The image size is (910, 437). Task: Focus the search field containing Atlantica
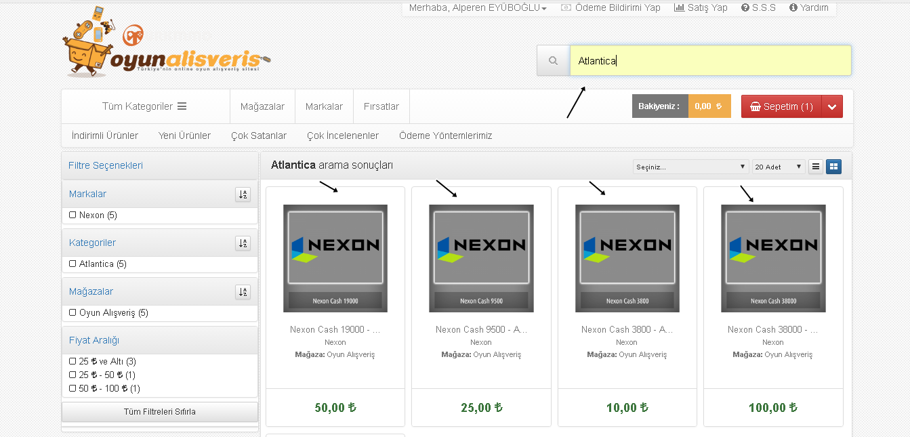pyautogui.click(x=710, y=61)
